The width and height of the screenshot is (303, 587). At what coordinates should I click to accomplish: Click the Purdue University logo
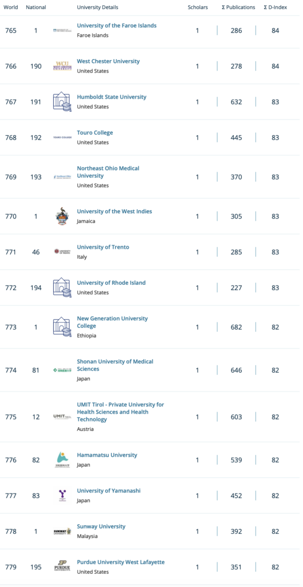click(x=62, y=567)
